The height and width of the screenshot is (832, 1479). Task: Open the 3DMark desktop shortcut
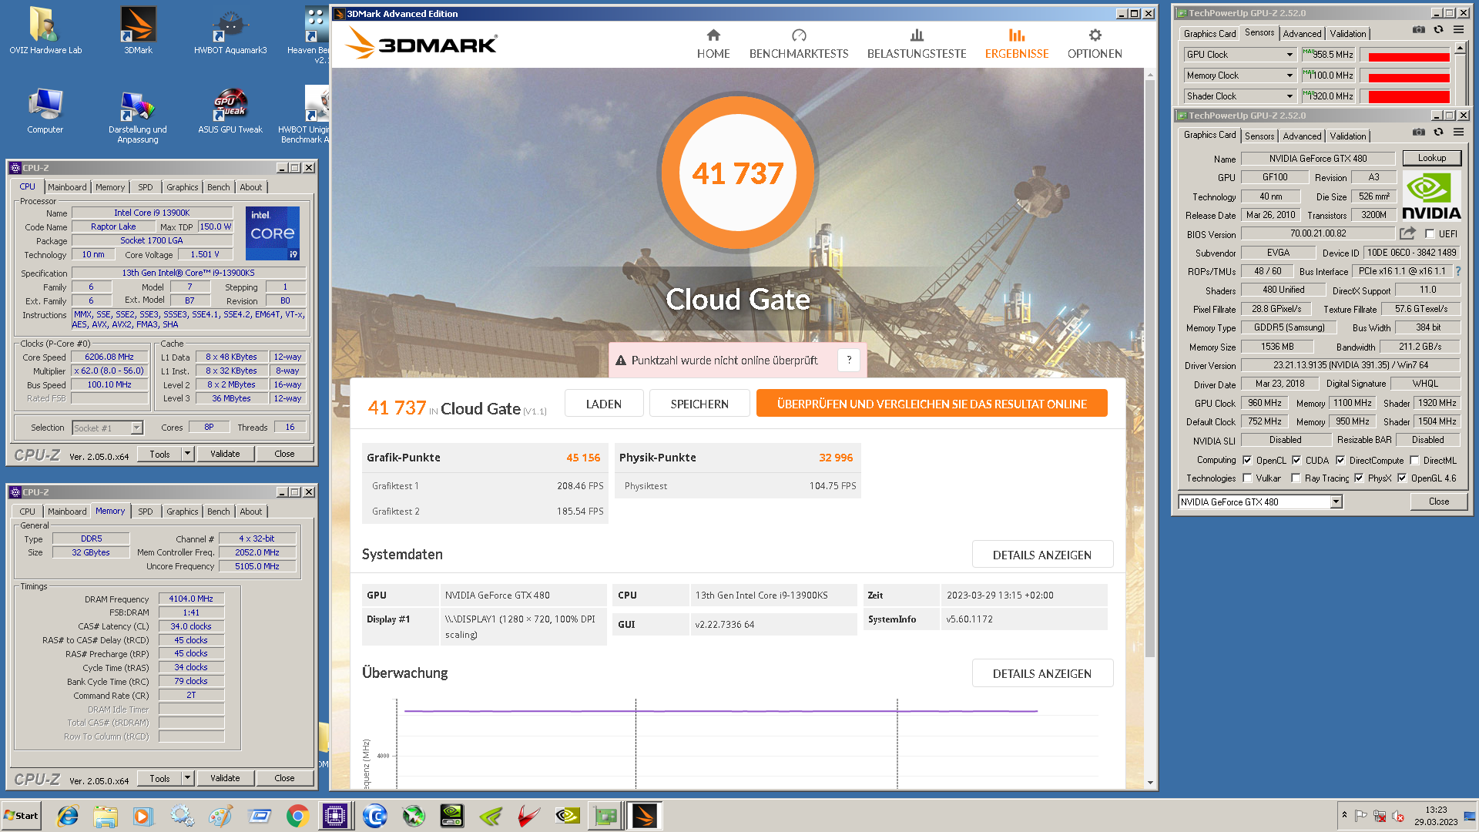click(138, 31)
